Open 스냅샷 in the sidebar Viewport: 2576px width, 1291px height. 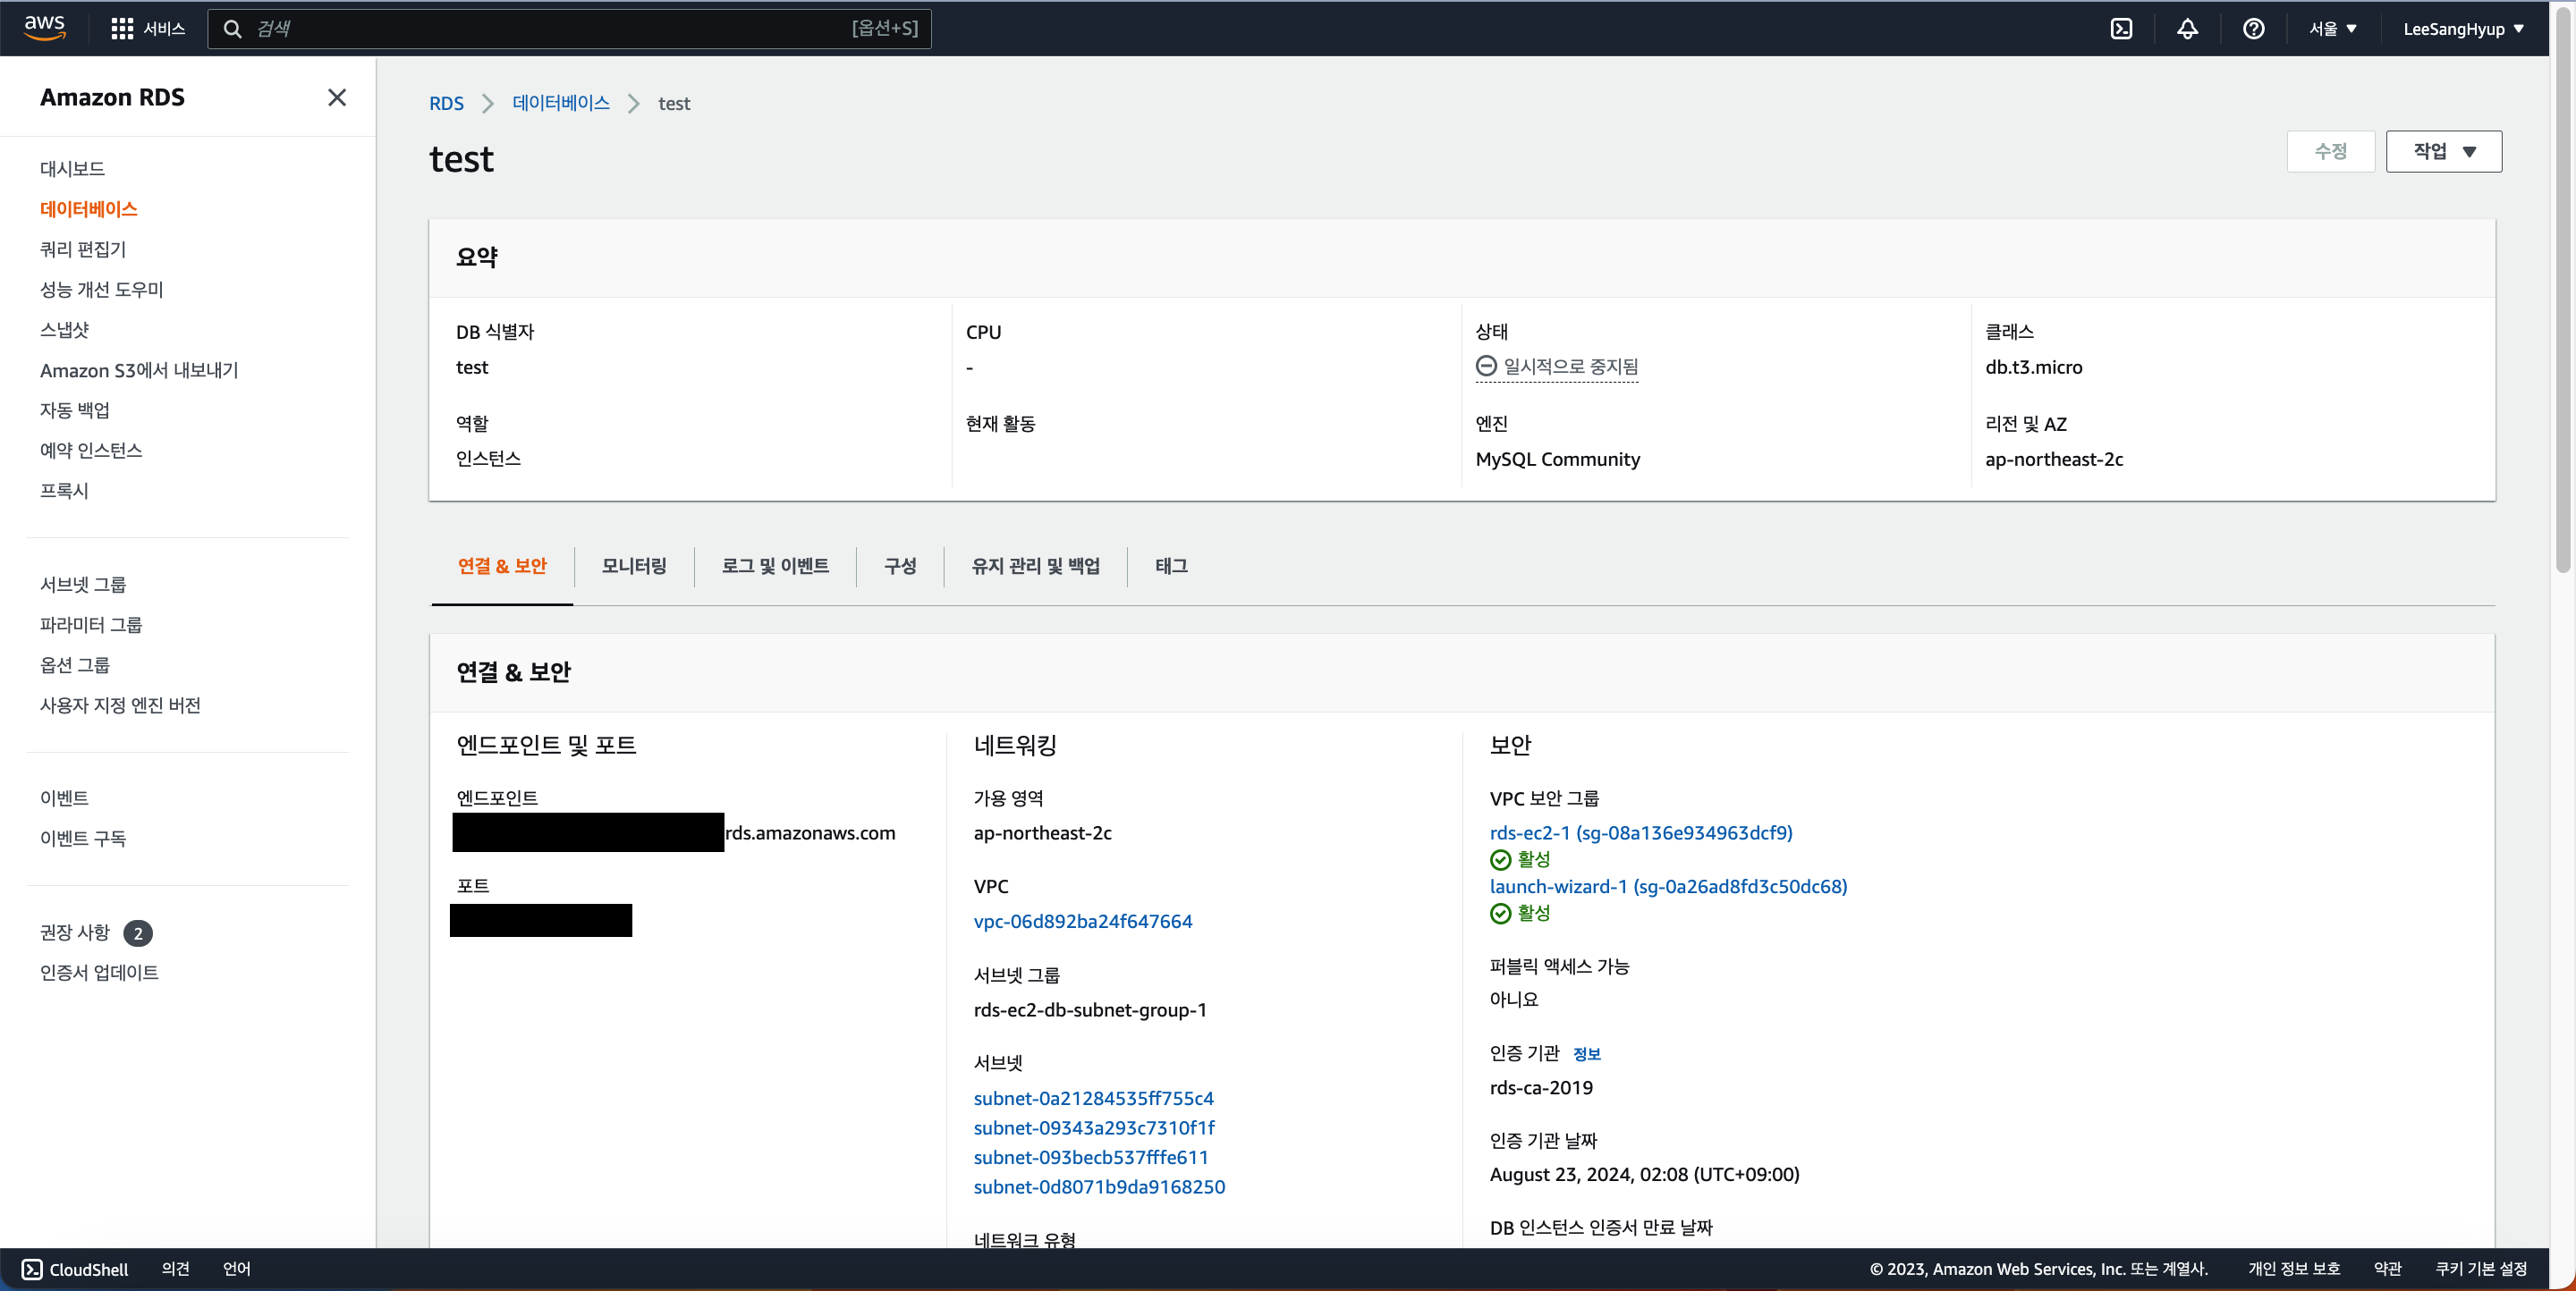click(x=64, y=330)
